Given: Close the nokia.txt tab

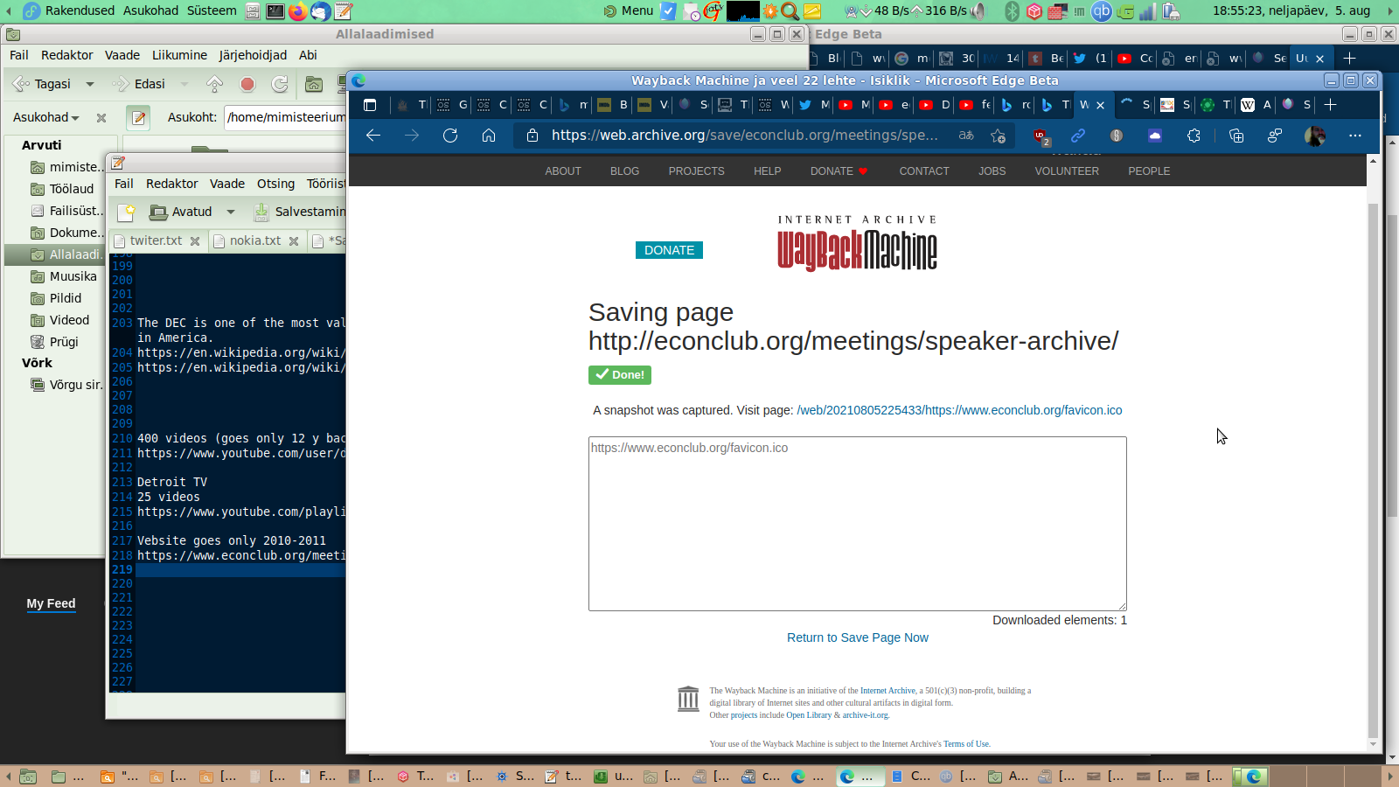Looking at the screenshot, I should tap(294, 241).
